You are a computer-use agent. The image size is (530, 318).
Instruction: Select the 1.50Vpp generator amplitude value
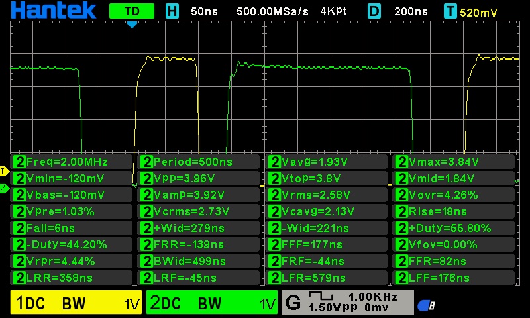[x=333, y=307]
